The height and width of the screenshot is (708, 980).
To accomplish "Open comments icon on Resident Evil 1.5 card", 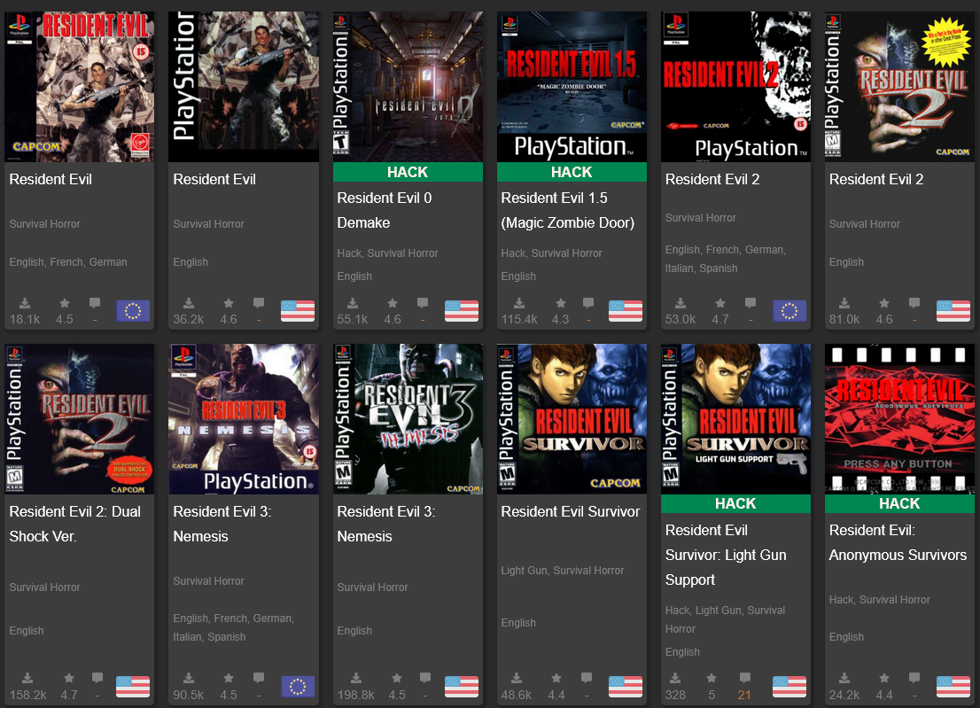I will pos(588,302).
